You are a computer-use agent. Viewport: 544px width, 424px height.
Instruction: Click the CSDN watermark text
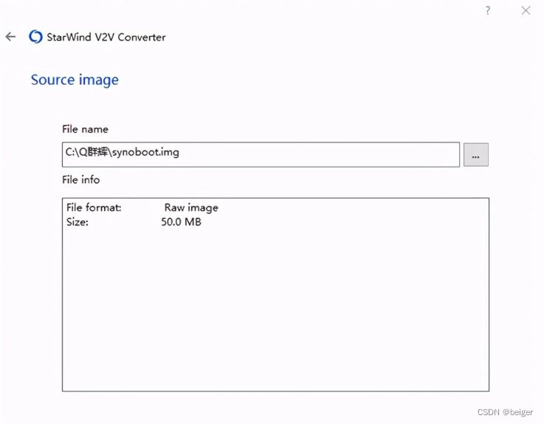[x=489, y=412]
